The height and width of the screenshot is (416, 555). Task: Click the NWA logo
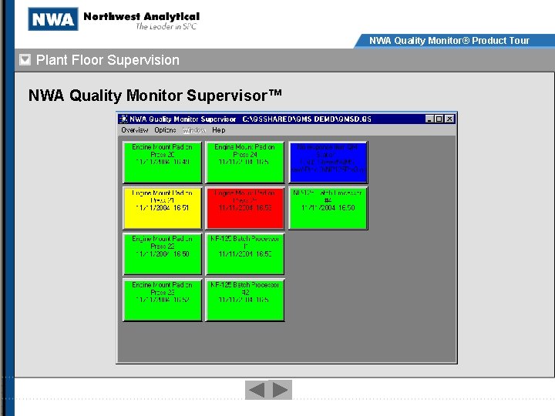[x=53, y=18]
